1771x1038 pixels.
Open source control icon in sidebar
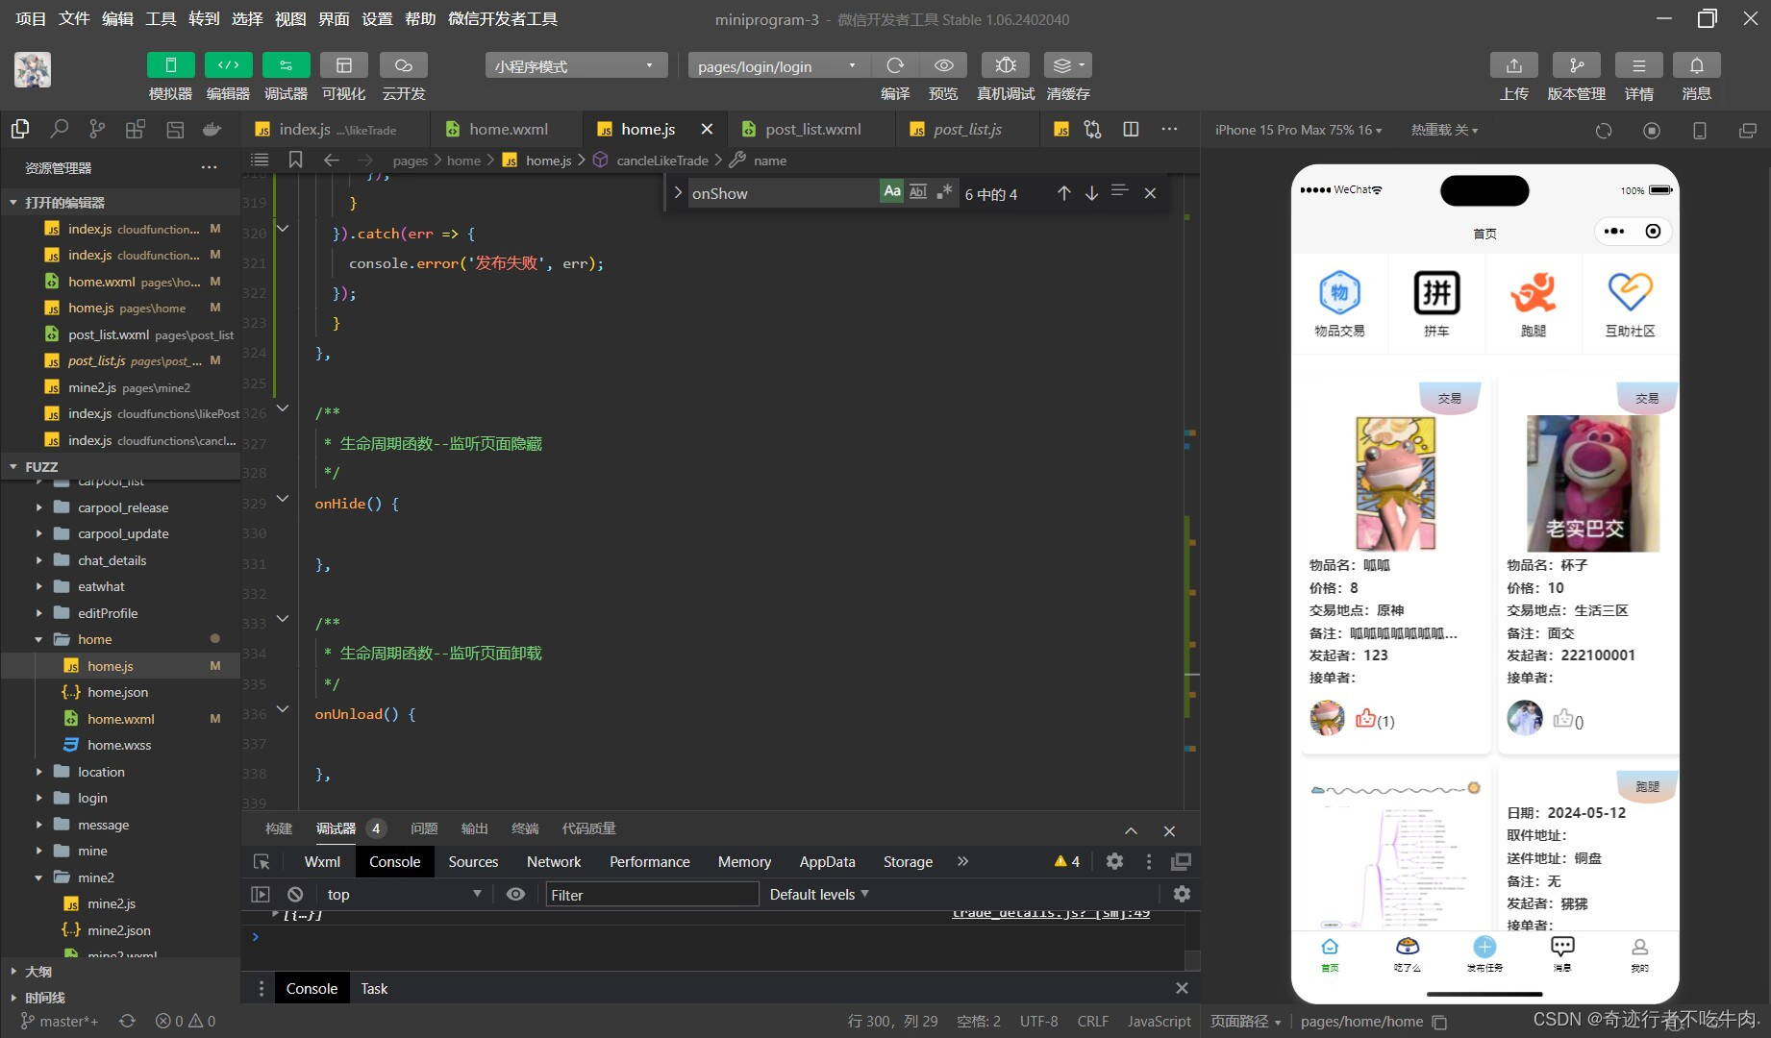coord(97,129)
